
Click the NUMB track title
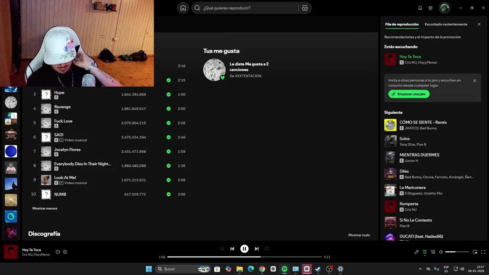[60, 194]
